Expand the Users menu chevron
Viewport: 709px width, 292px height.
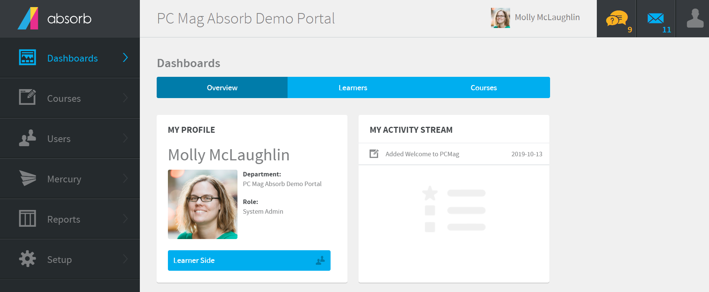(125, 138)
